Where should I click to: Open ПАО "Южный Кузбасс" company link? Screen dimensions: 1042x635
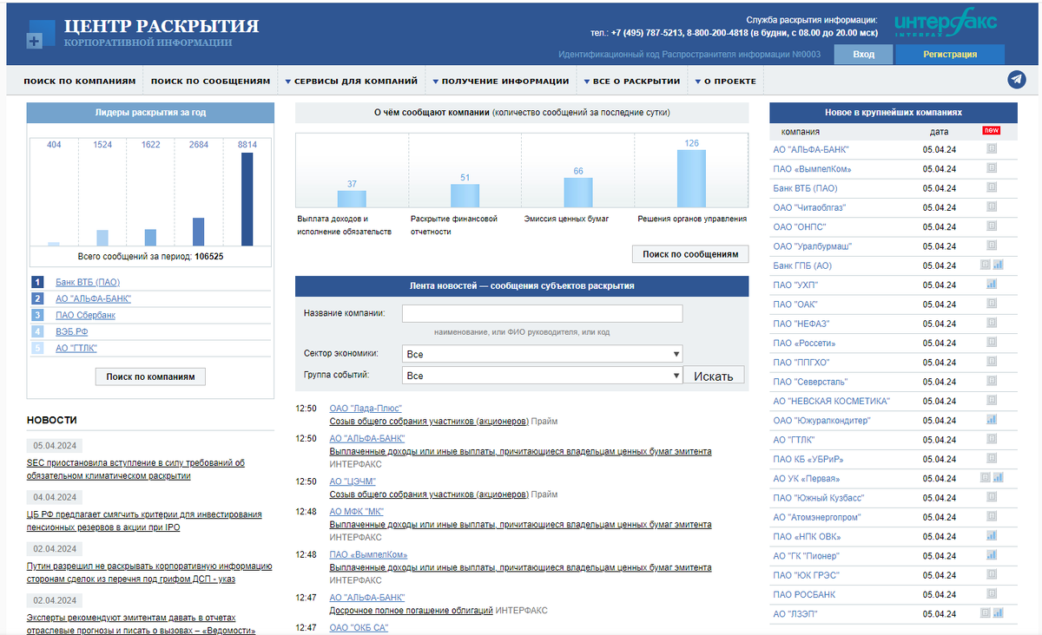(819, 498)
